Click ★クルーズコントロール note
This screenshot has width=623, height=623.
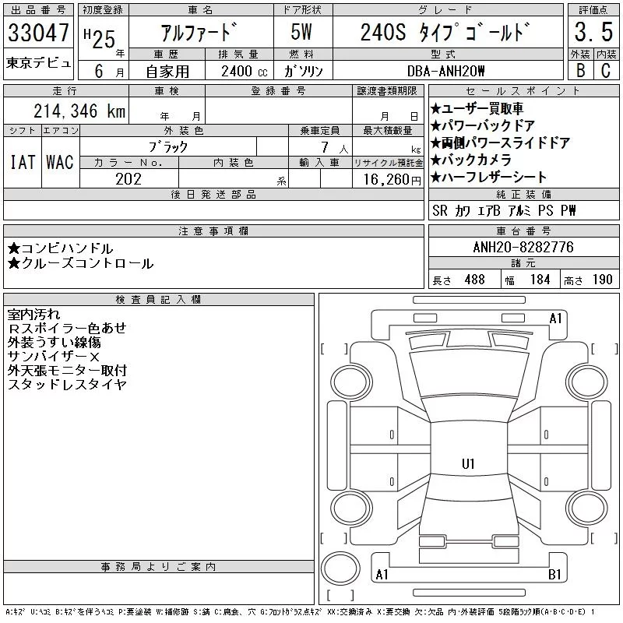click(81, 263)
